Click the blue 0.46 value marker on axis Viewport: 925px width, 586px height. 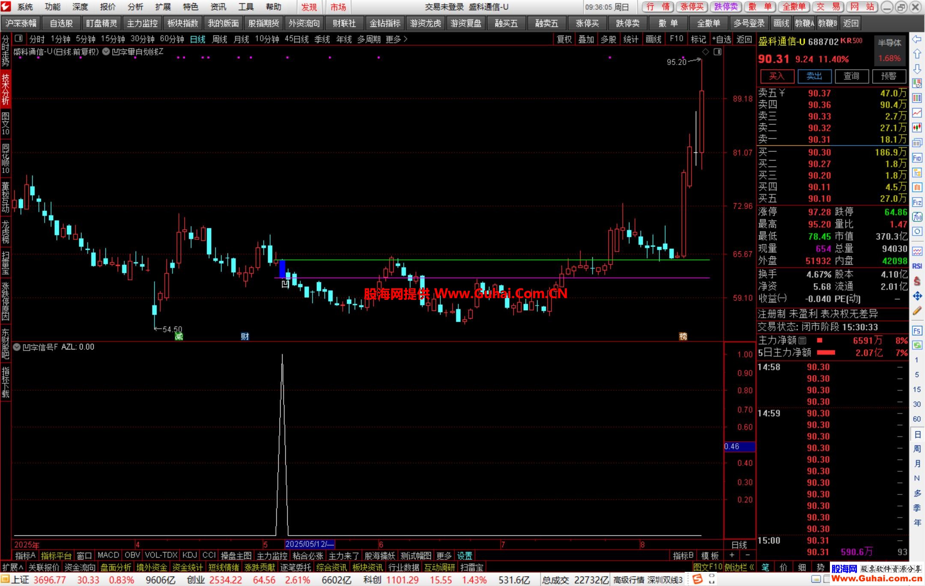click(739, 446)
